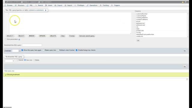Click the Bookmark this SQL query field
This screenshot has width=192, height=108.
[32, 45]
